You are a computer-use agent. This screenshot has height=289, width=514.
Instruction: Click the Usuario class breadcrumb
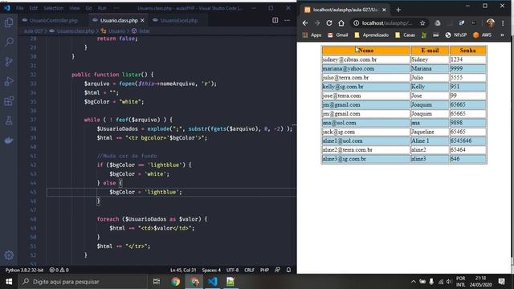pos(116,31)
